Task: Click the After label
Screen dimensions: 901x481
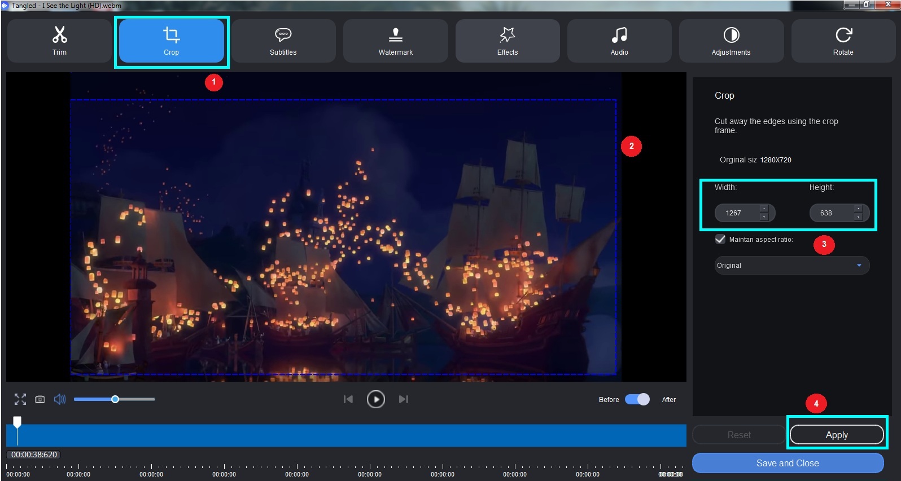Action: (669, 399)
